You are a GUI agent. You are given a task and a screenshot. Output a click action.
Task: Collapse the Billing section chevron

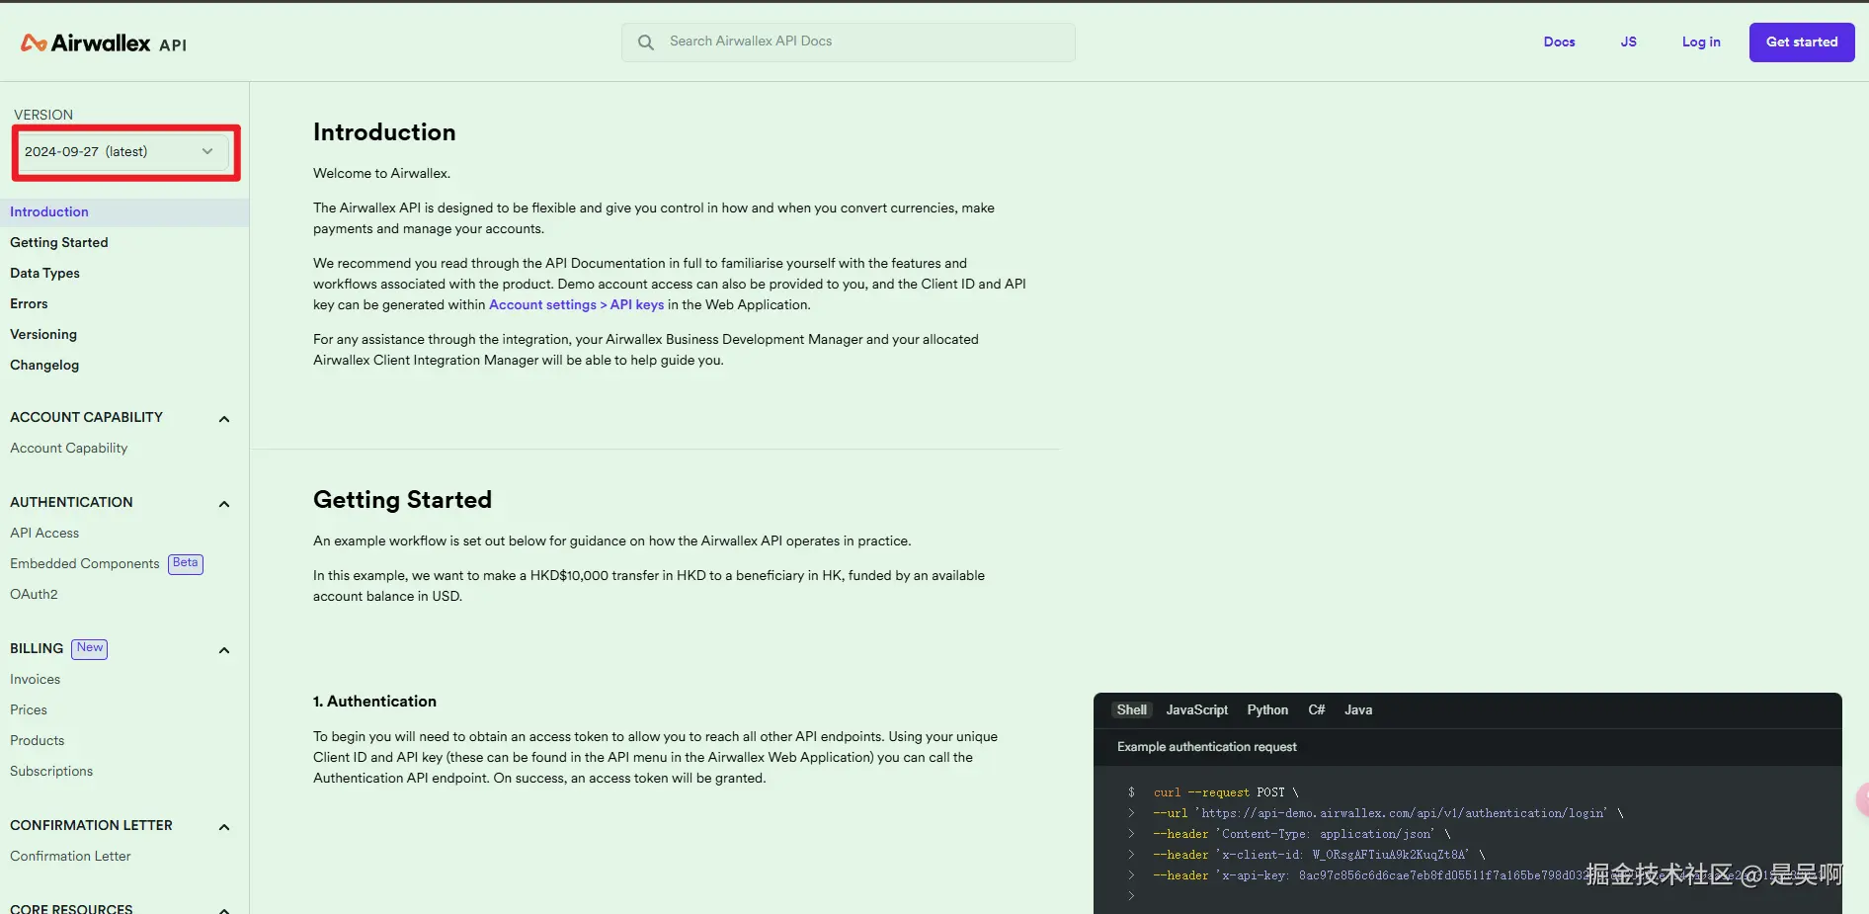point(224,650)
